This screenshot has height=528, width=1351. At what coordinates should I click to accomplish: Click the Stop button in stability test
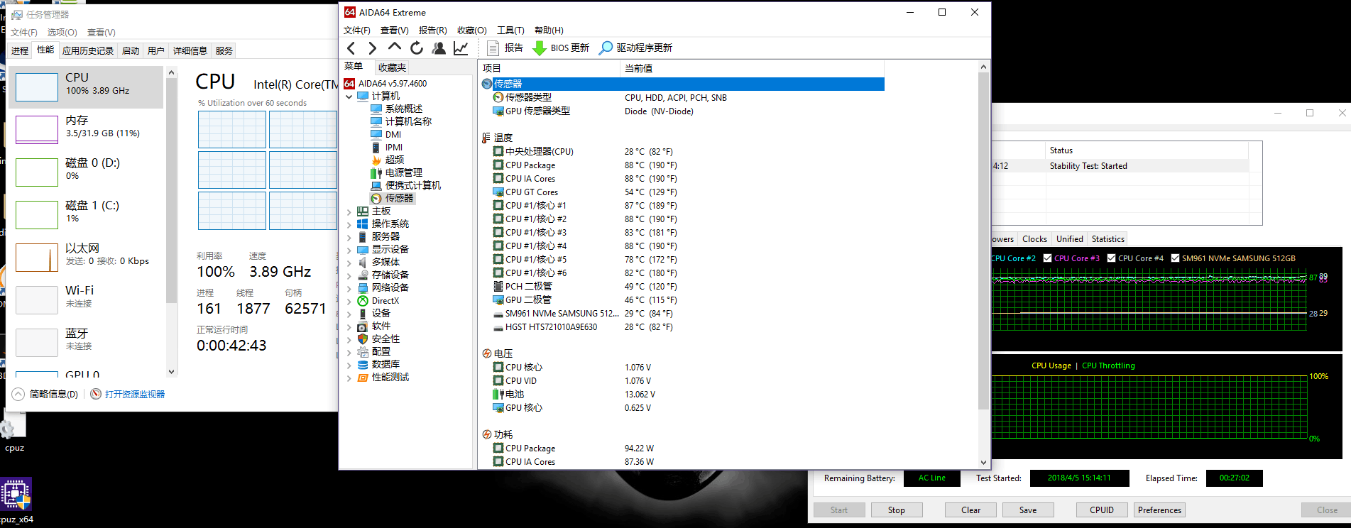click(896, 510)
